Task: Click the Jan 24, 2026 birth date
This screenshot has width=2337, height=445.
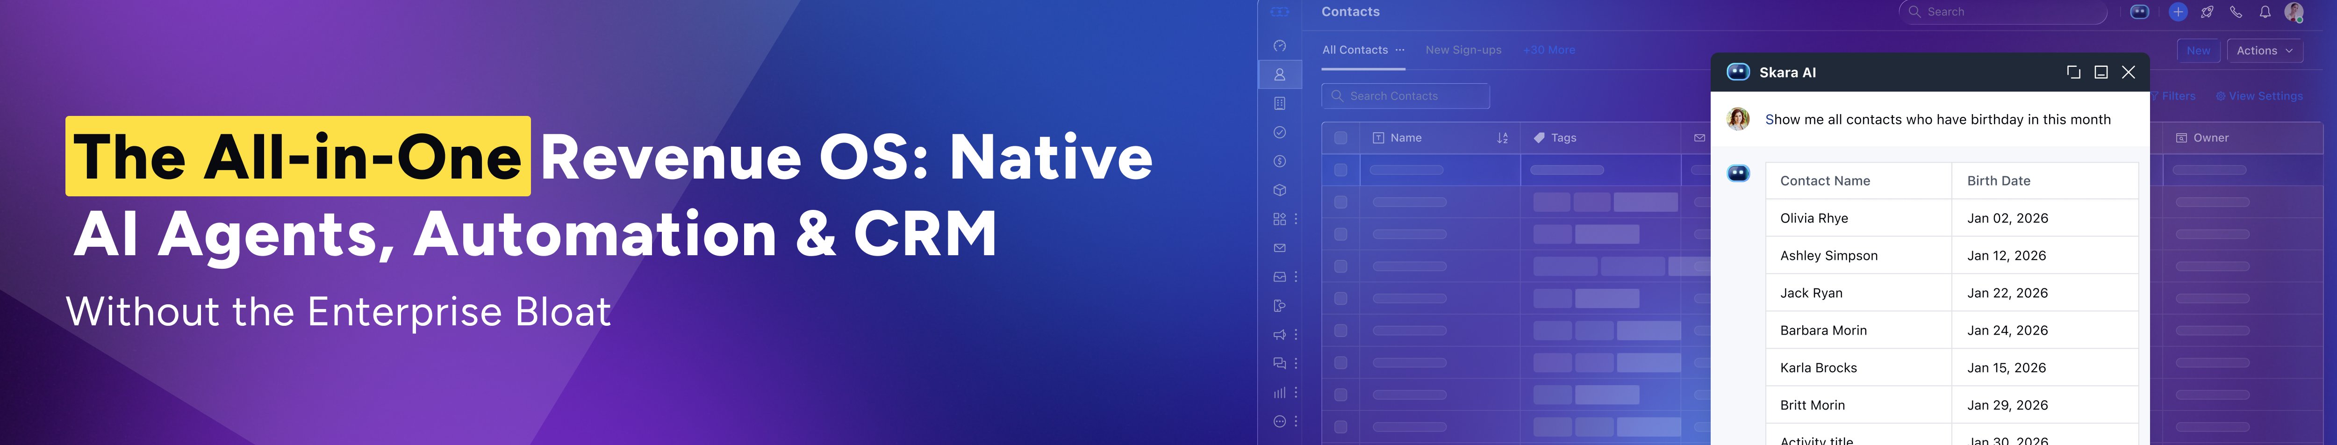Action: (2007, 330)
